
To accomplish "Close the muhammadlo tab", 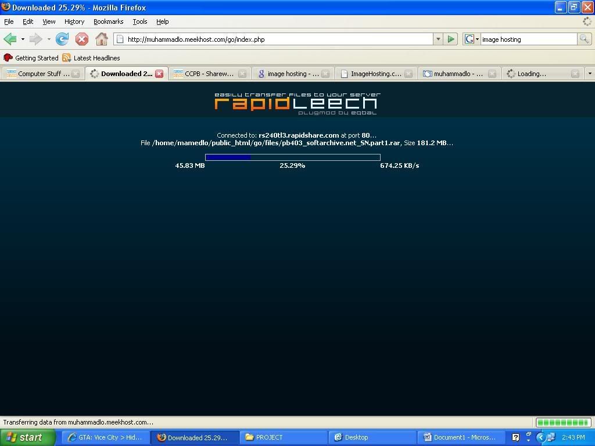I will click(492, 74).
